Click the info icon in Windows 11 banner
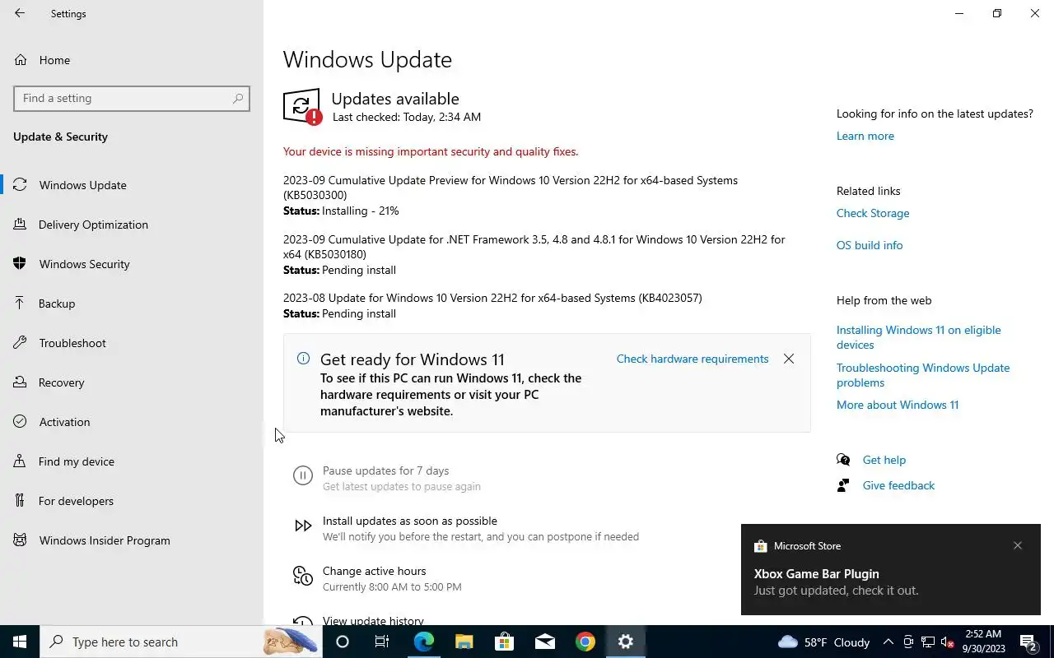1054x658 pixels. (303, 358)
